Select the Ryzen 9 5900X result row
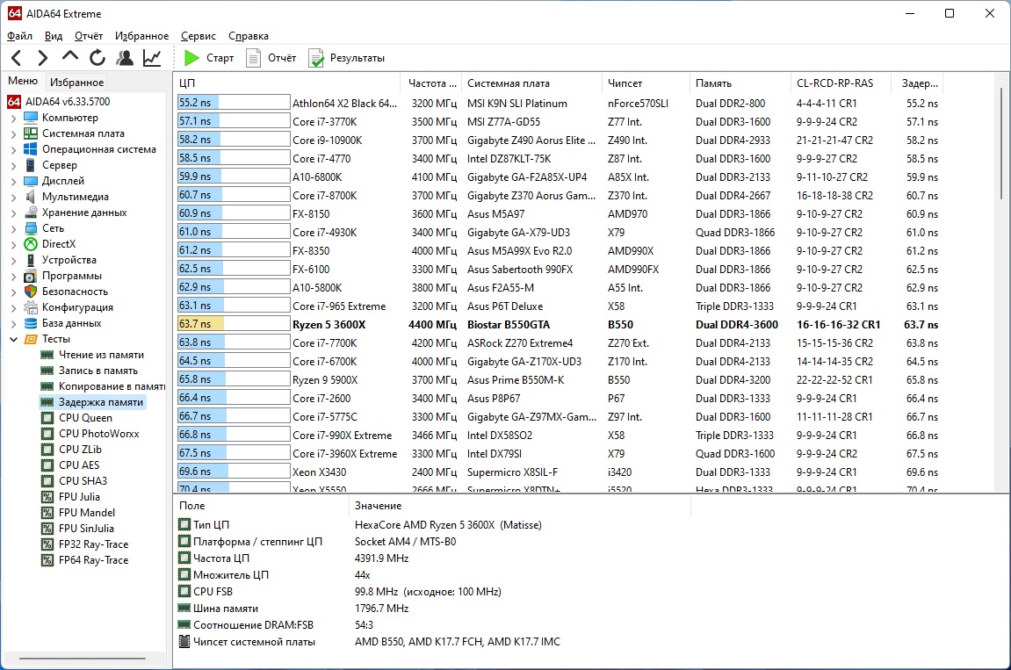 click(559, 380)
